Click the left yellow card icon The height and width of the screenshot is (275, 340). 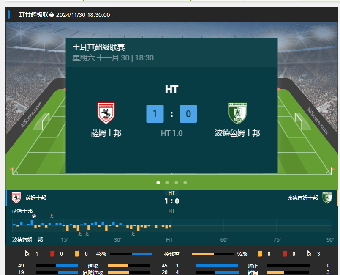(x=77, y=254)
